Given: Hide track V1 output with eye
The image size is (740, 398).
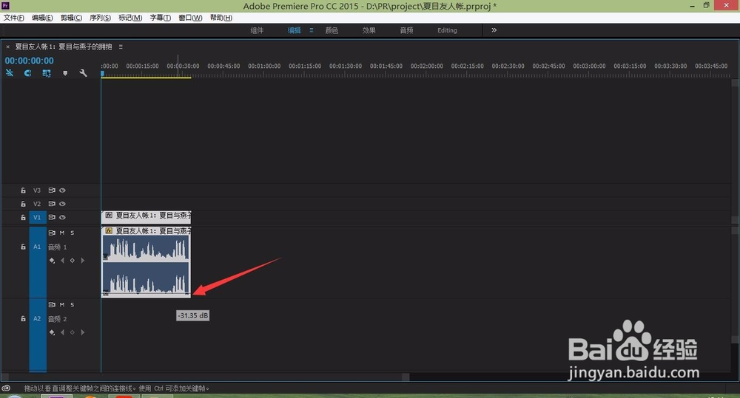Looking at the screenshot, I should 62,217.
